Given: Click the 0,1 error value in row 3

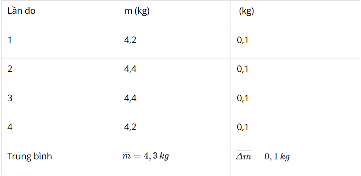Looking at the screenshot, I should (243, 98).
